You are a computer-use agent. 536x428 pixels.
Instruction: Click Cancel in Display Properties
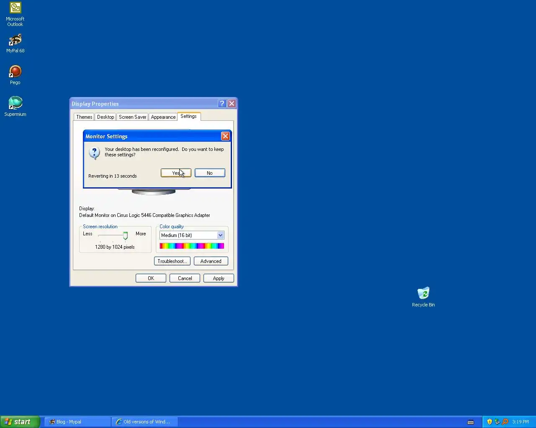pyautogui.click(x=185, y=278)
